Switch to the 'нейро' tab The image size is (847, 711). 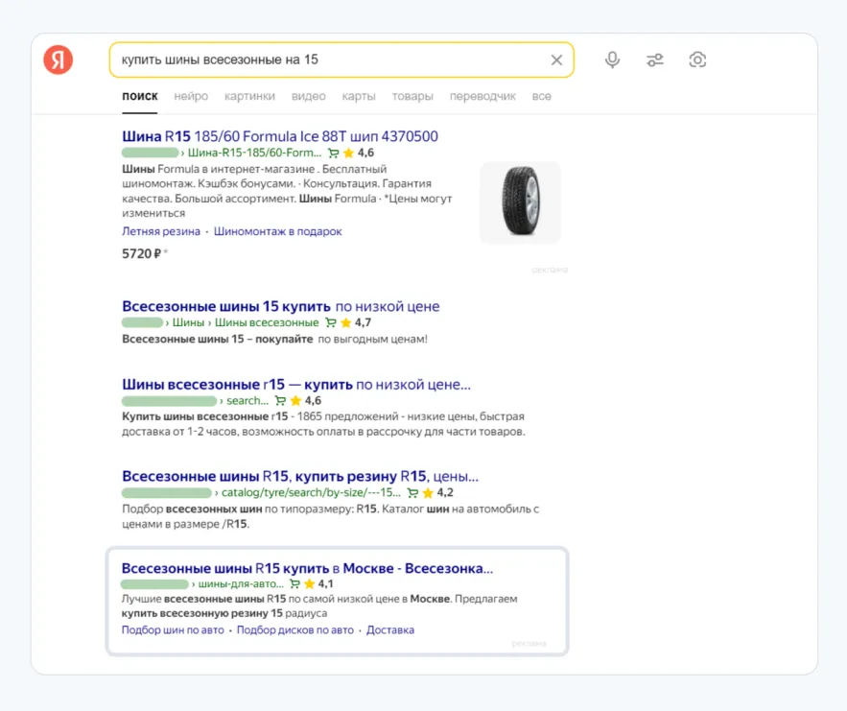click(x=191, y=96)
